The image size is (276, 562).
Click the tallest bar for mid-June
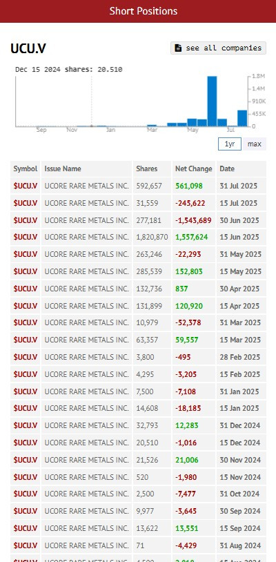pos(212,101)
